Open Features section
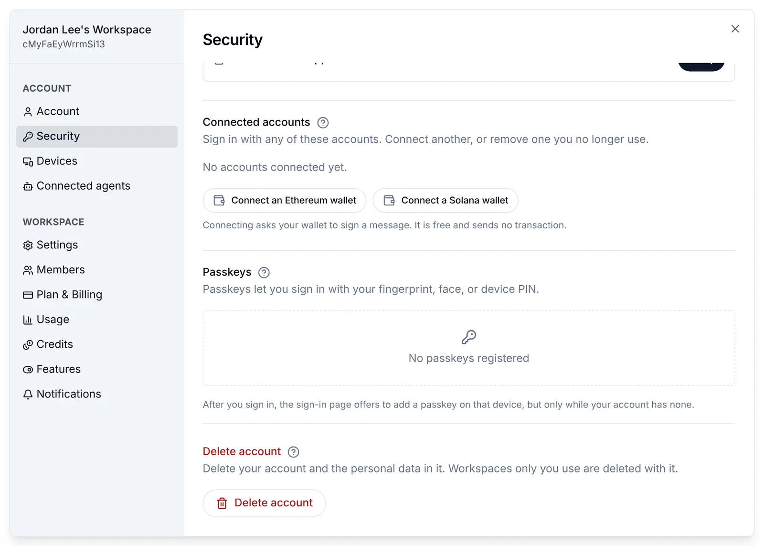The image size is (764, 546). pos(97,369)
